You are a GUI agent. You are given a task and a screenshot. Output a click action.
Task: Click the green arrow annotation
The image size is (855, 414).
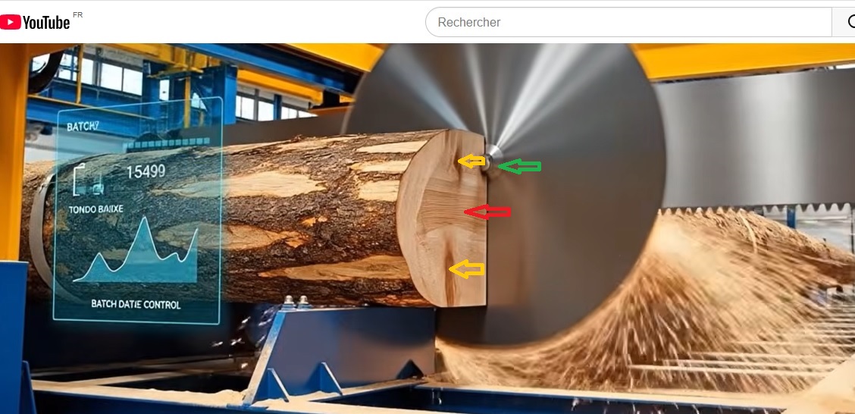520,167
